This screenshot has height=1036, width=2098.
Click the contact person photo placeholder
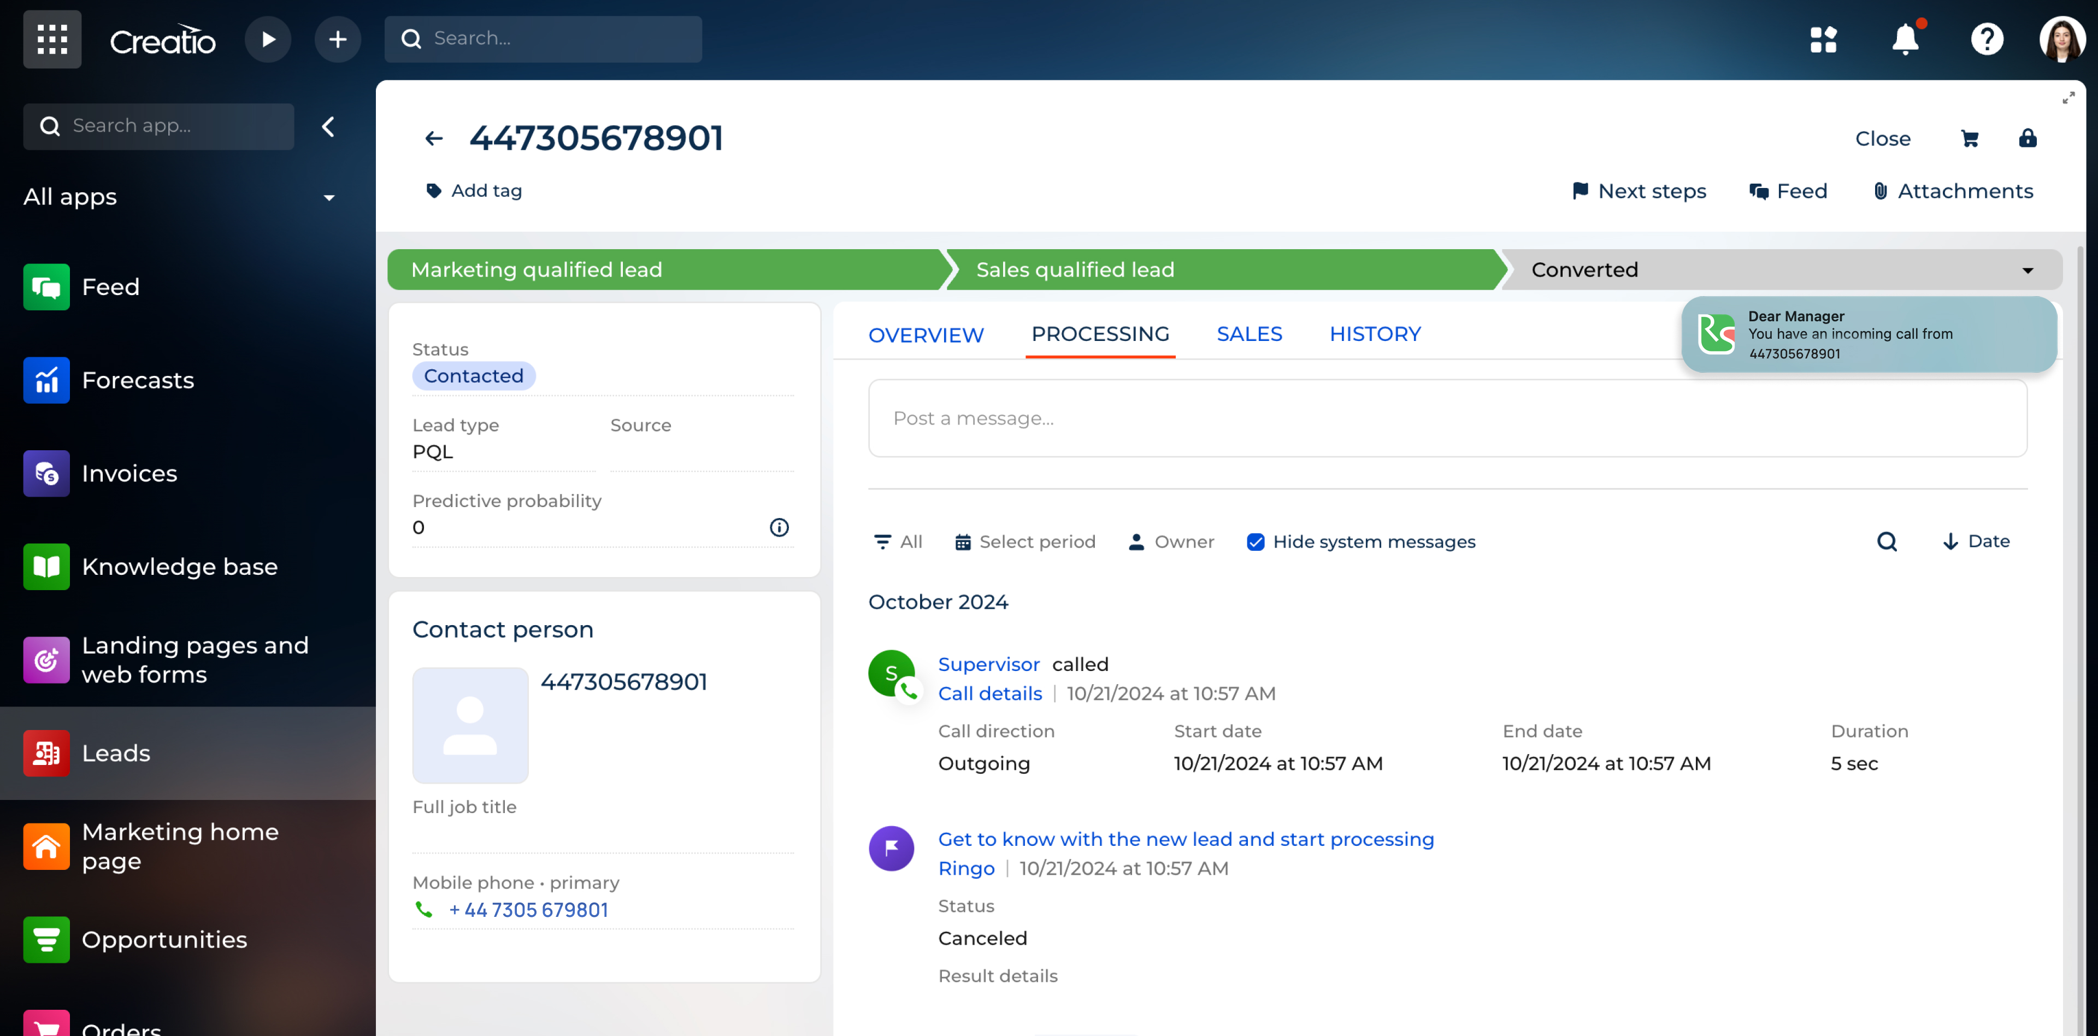(x=470, y=725)
